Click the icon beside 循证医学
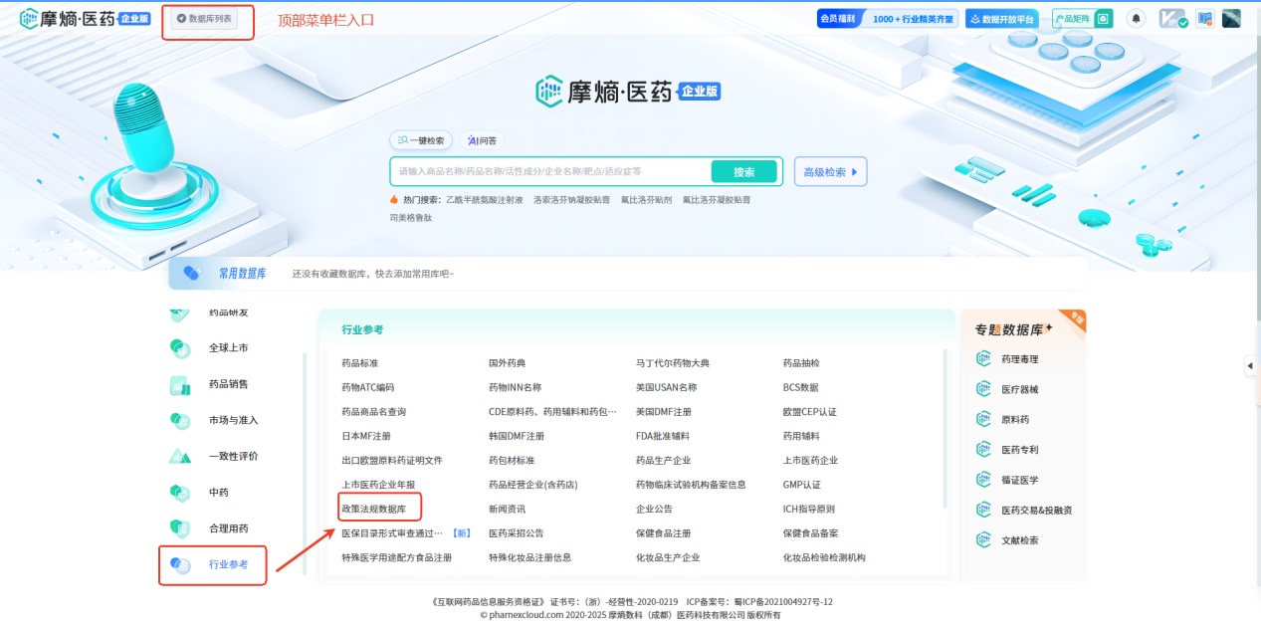Image resolution: width=1261 pixels, height=626 pixels. click(984, 480)
